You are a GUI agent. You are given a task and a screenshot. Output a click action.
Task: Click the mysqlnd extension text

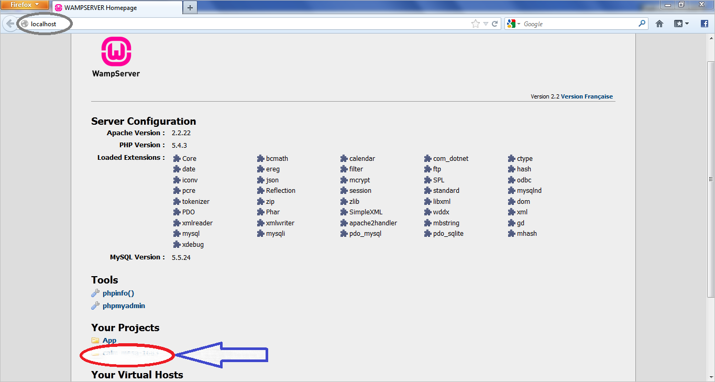tap(530, 191)
